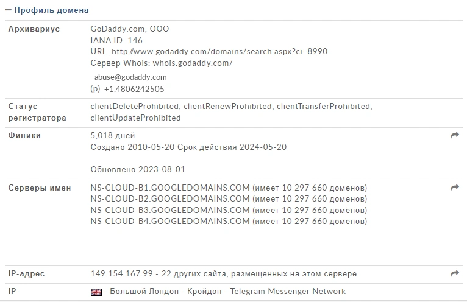This screenshot has width=467, height=302.
Task: Click the abuse@godaddy.com email
Action: click(130, 77)
